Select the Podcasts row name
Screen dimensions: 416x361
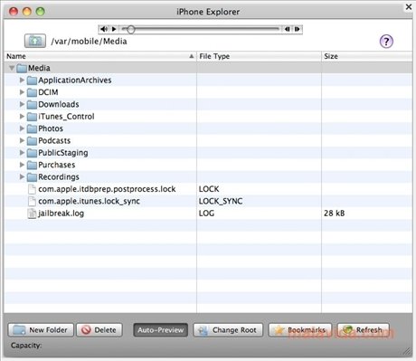coord(54,140)
